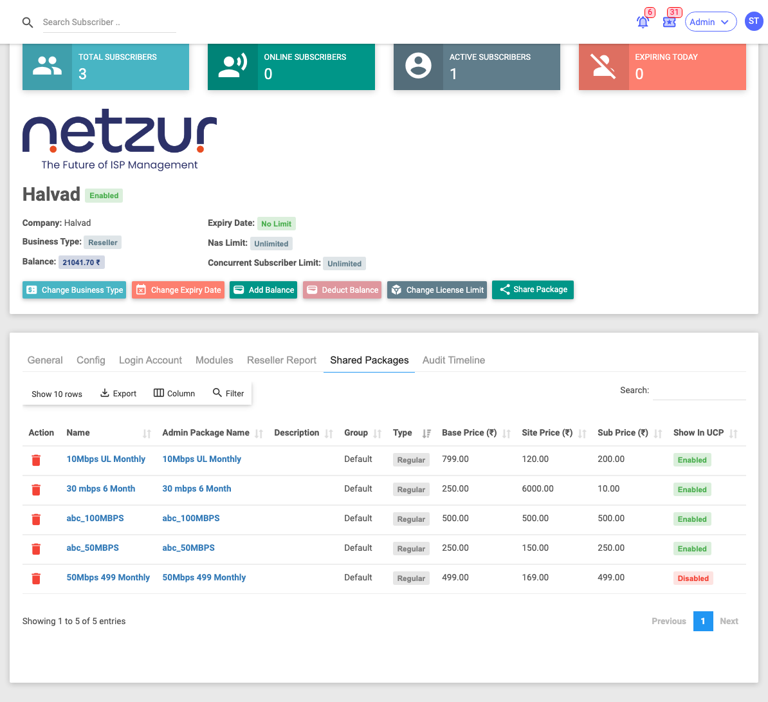The image size is (768, 702).
Task: Open the Show 10 rows selector
Action: pos(57,394)
